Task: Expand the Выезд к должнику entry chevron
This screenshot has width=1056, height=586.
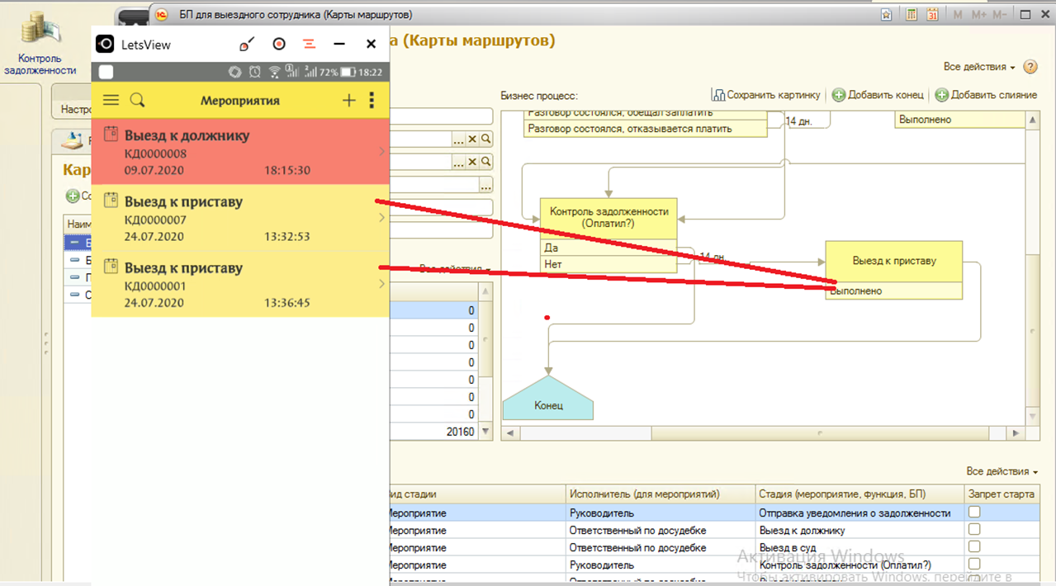Action: point(381,152)
